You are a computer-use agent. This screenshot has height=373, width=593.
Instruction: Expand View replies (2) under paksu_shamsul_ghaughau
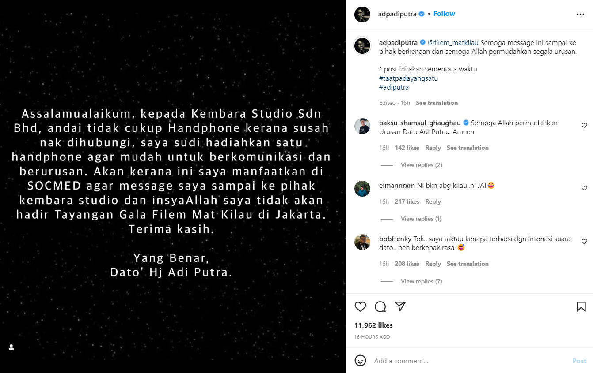coord(421,165)
